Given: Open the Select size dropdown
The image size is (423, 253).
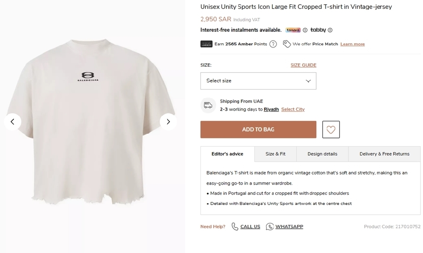Looking at the screenshot, I should [x=258, y=81].
